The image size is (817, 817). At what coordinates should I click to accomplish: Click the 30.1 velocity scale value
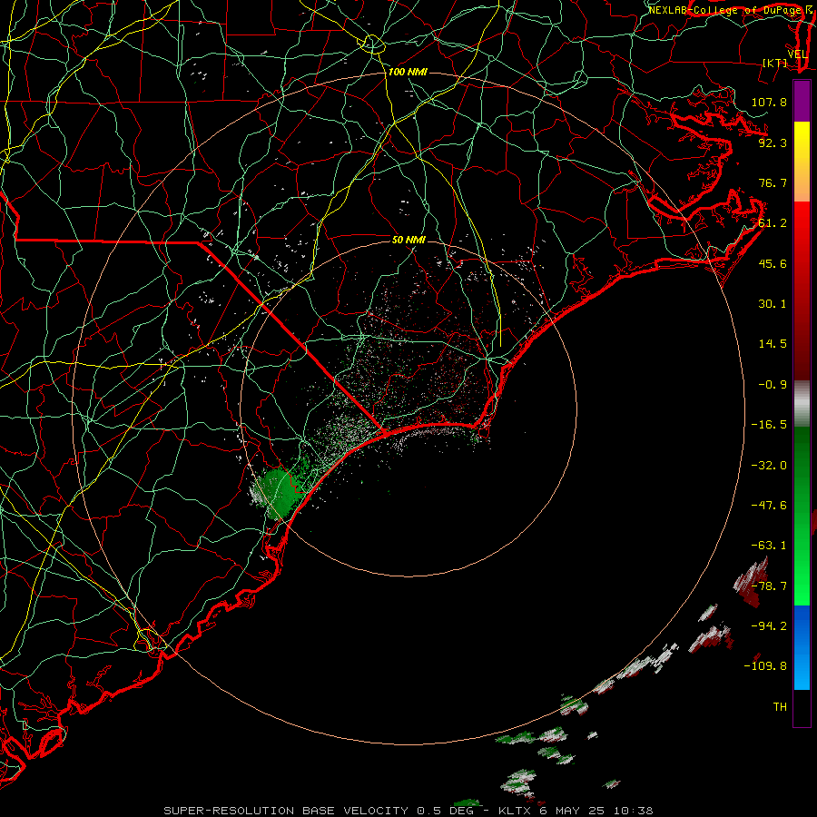tap(773, 304)
